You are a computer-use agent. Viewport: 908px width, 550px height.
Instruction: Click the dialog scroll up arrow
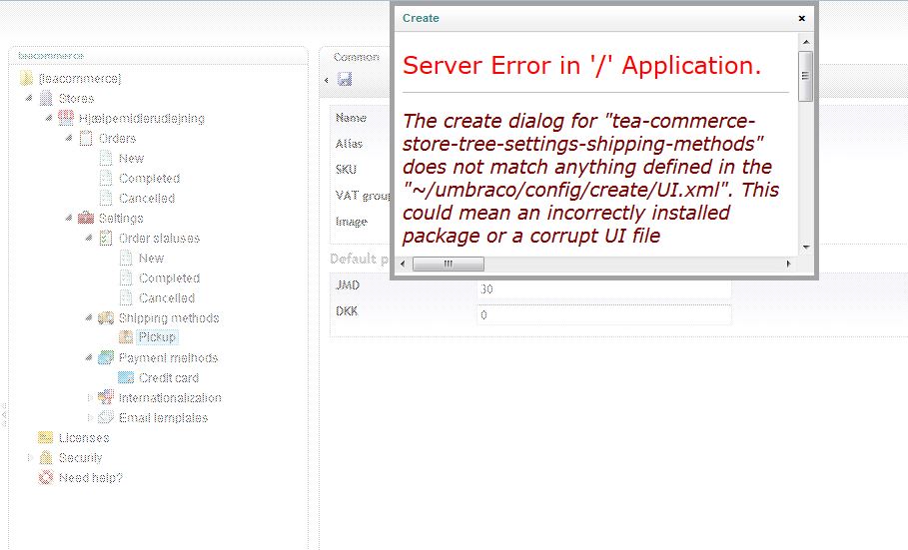805,42
